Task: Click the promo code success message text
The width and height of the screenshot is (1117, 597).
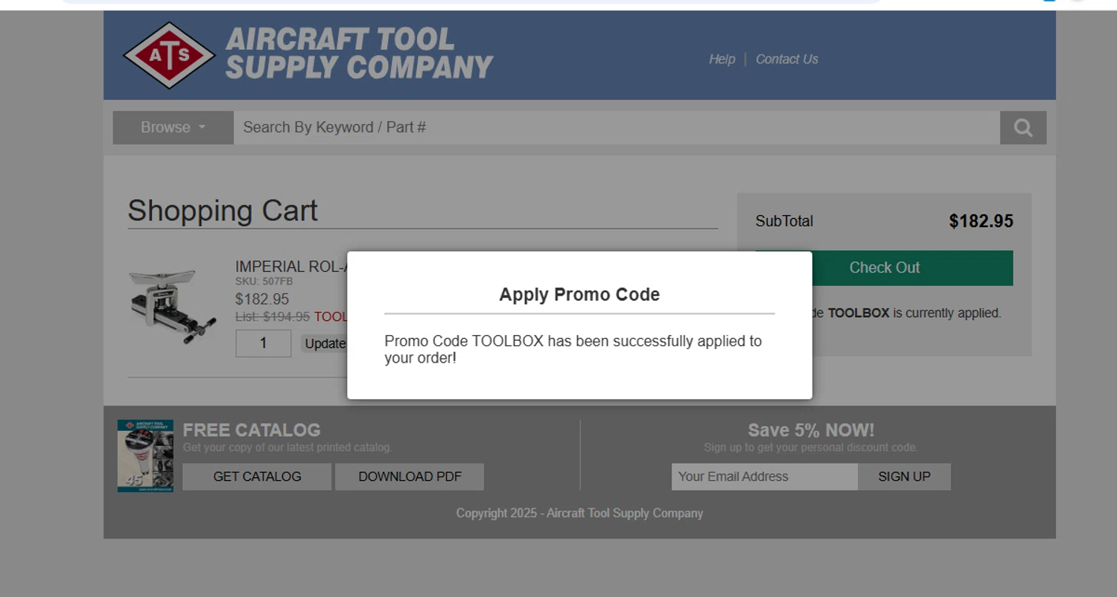Action: click(573, 350)
